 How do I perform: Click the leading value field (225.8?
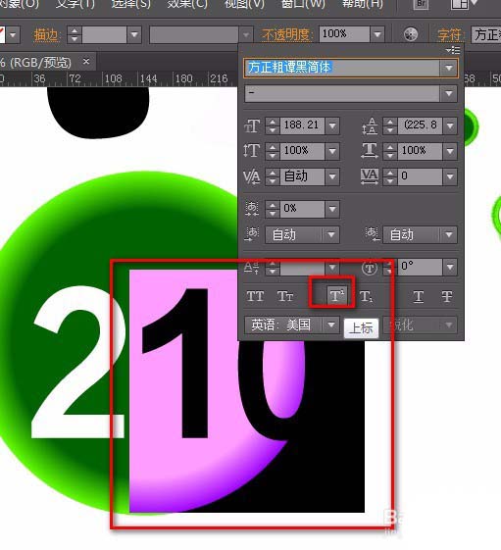point(420,125)
